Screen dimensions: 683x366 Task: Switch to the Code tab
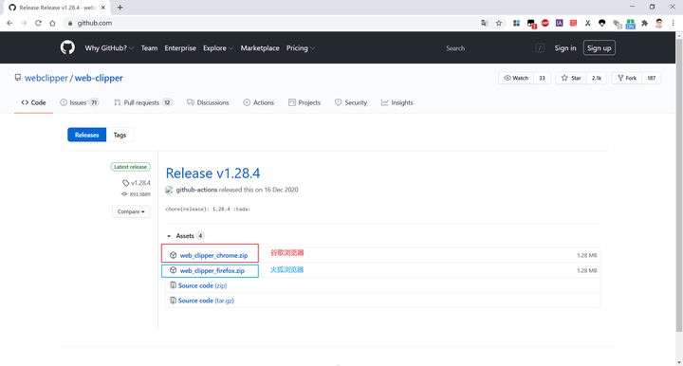tap(33, 102)
